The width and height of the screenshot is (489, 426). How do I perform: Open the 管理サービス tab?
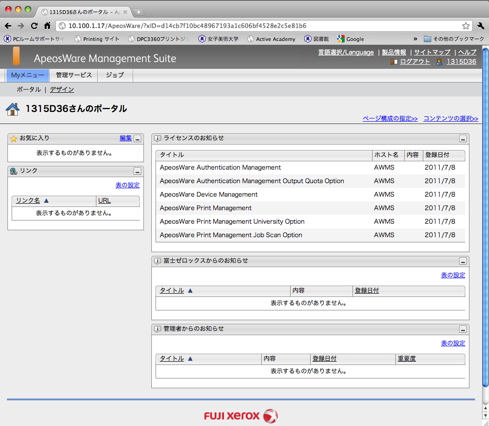tap(74, 75)
